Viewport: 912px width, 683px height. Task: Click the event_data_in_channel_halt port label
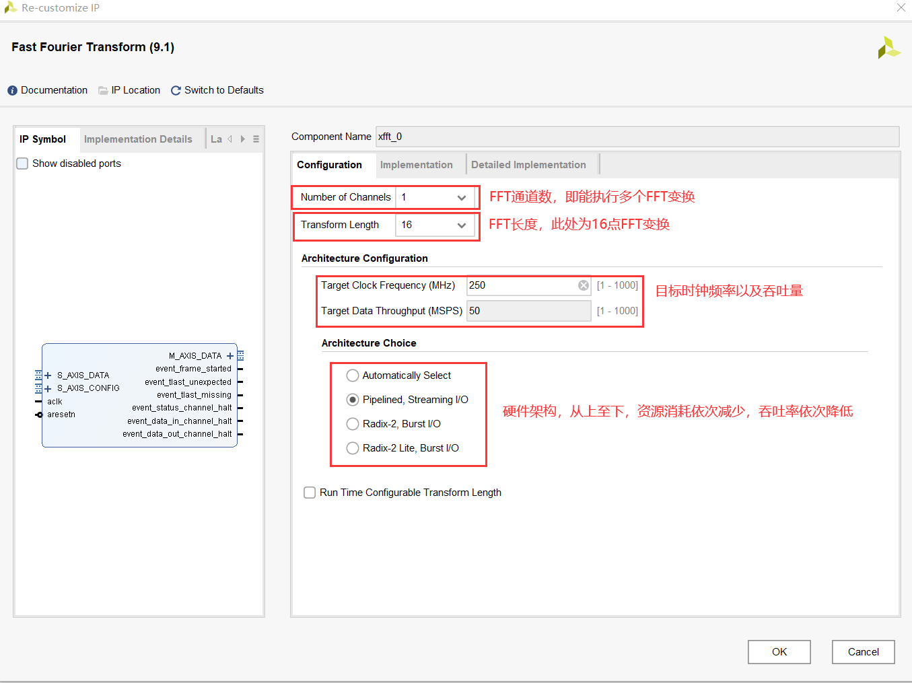point(180,421)
